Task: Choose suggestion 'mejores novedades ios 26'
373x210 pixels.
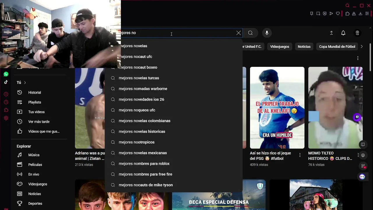Action: click(x=174, y=99)
